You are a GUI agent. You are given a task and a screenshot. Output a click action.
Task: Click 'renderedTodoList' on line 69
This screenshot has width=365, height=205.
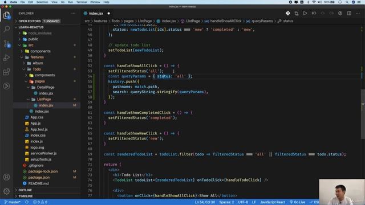pos(135,154)
